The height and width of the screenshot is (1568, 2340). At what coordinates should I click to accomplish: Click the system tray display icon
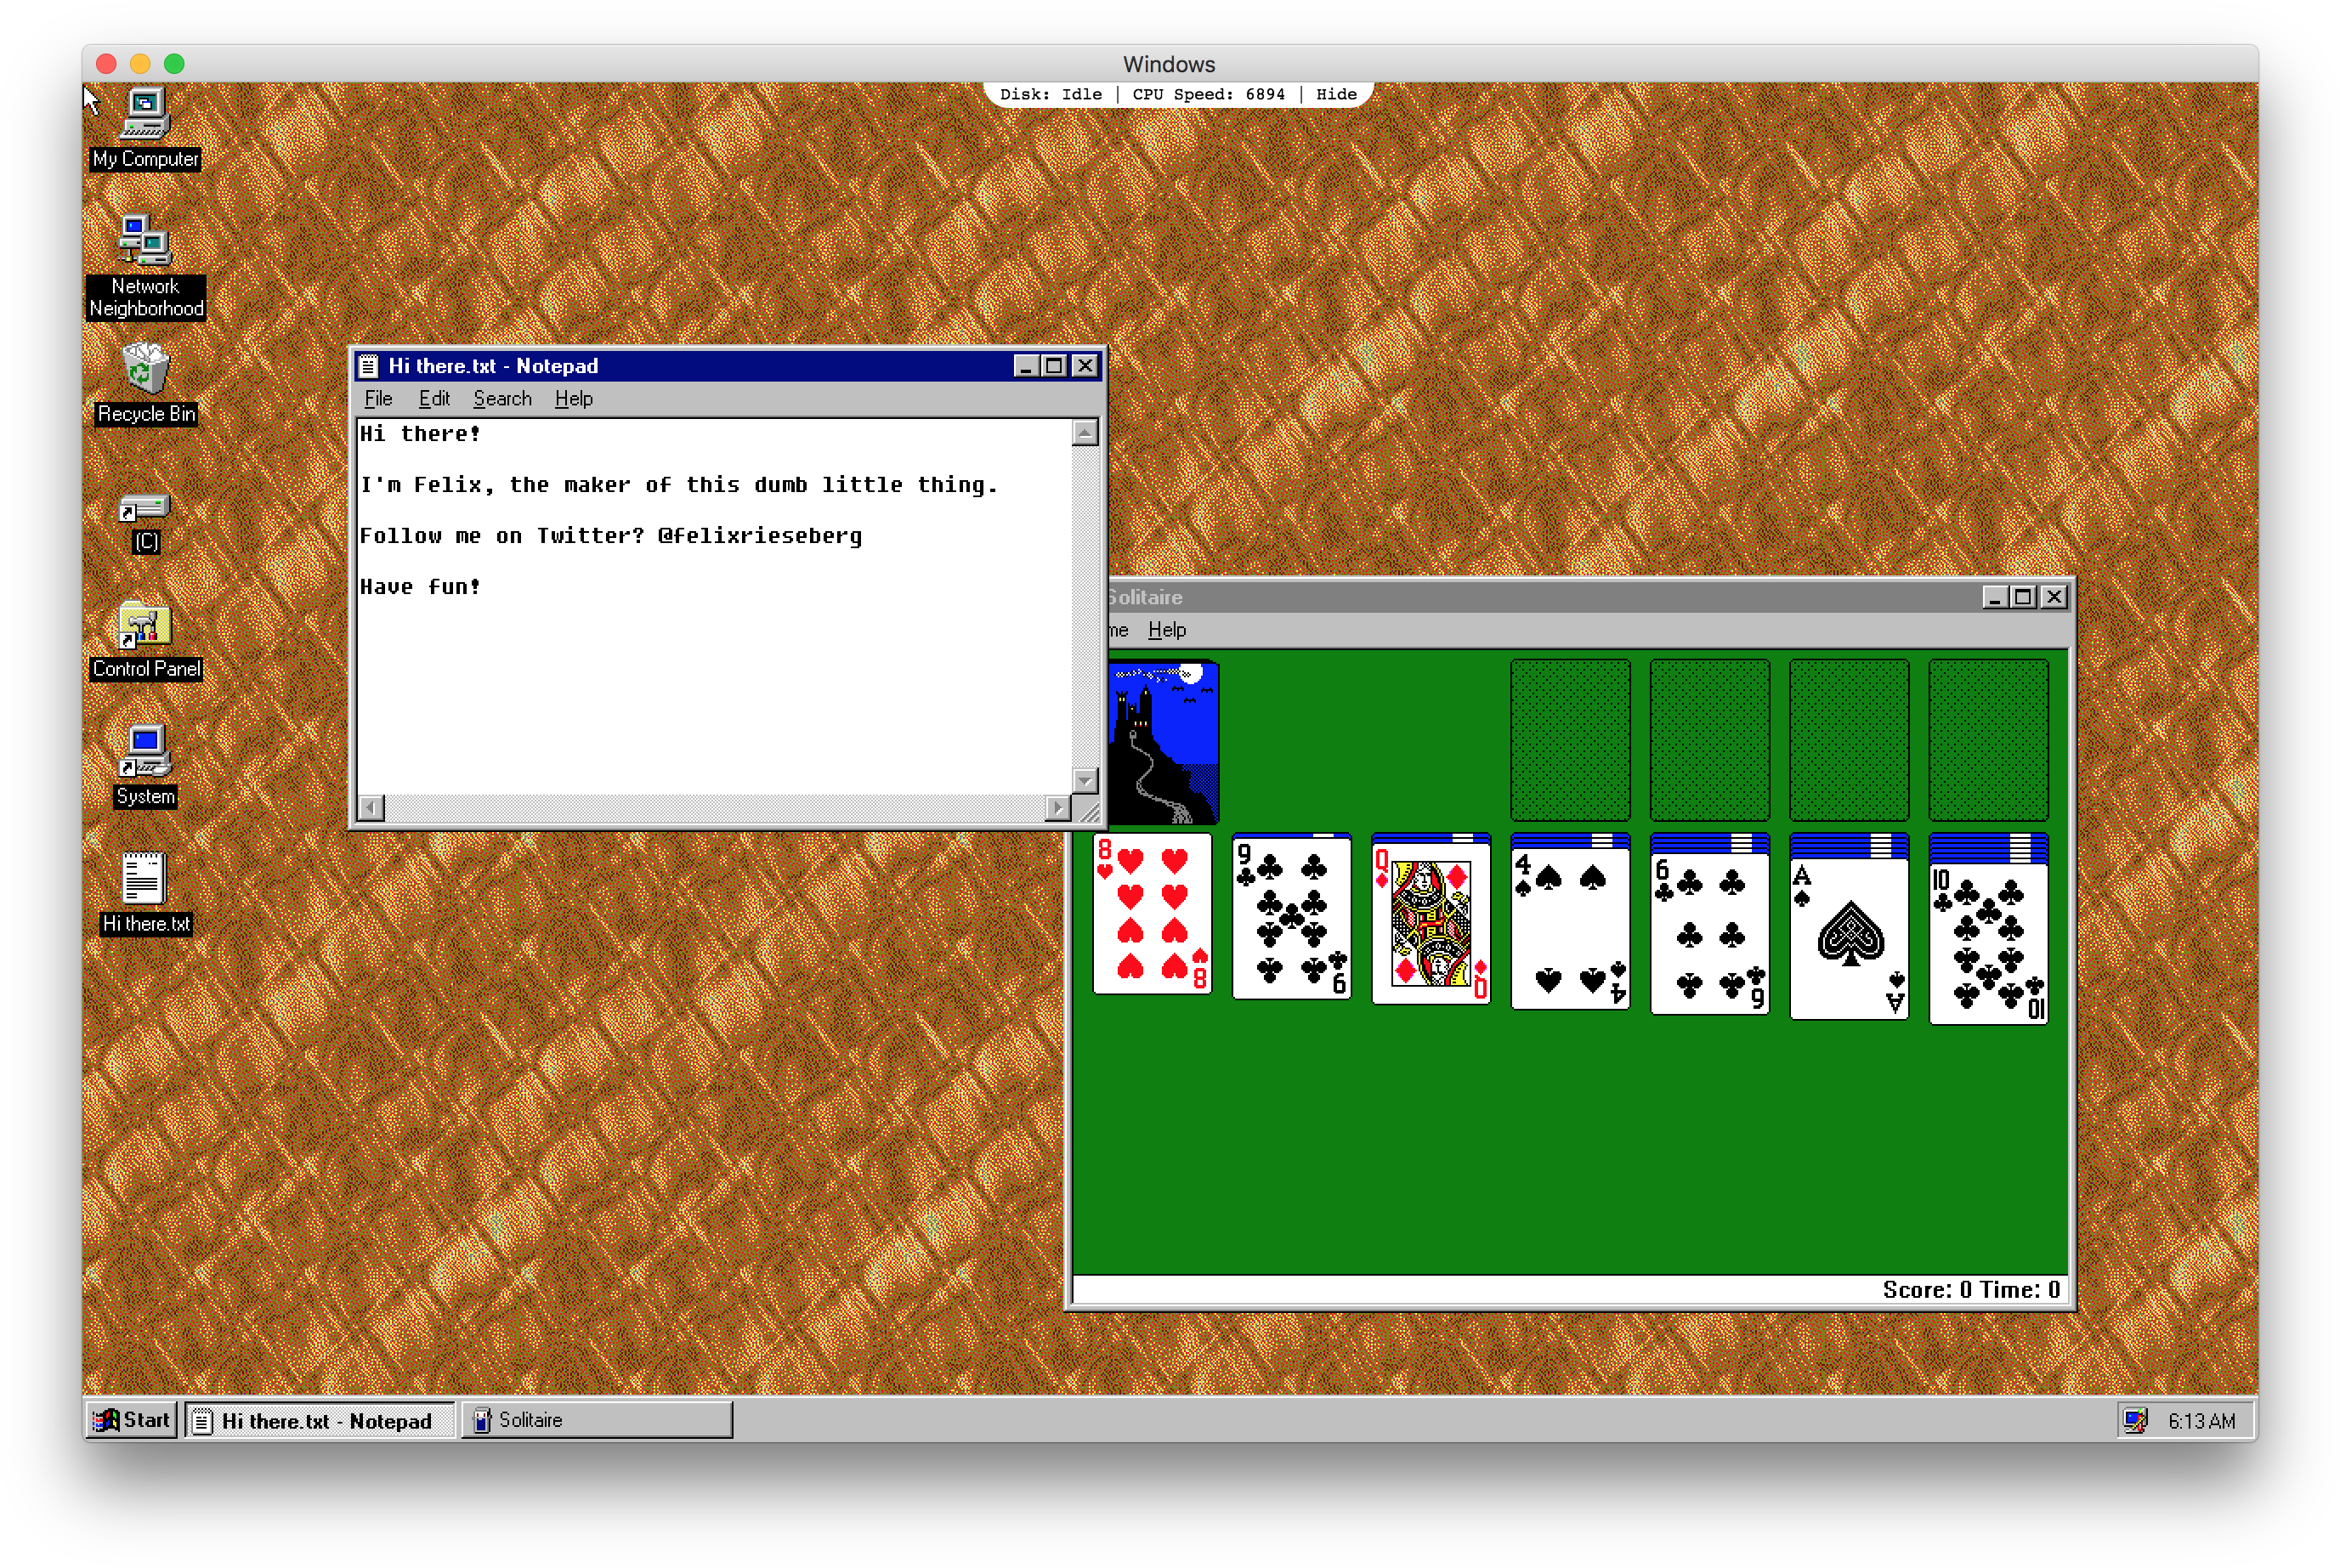(2134, 1420)
